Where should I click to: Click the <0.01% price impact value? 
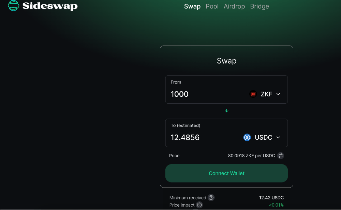coord(276,205)
